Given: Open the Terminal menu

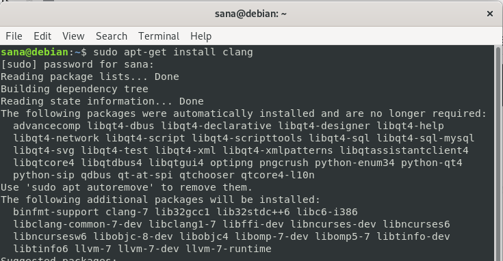Looking at the screenshot, I should (159, 36).
